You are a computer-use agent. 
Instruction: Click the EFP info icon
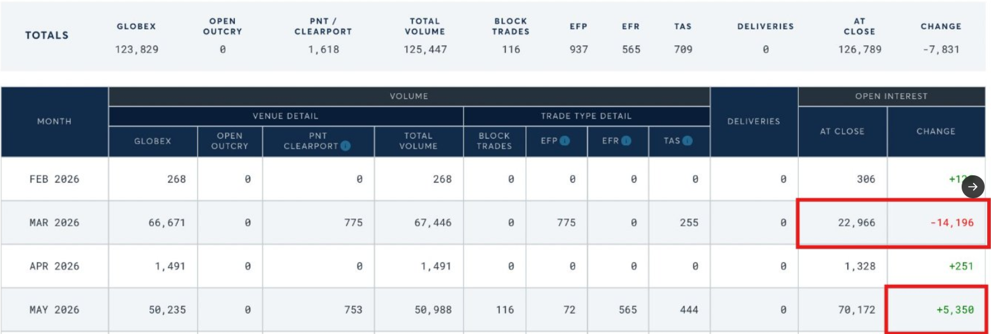pos(564,140)
